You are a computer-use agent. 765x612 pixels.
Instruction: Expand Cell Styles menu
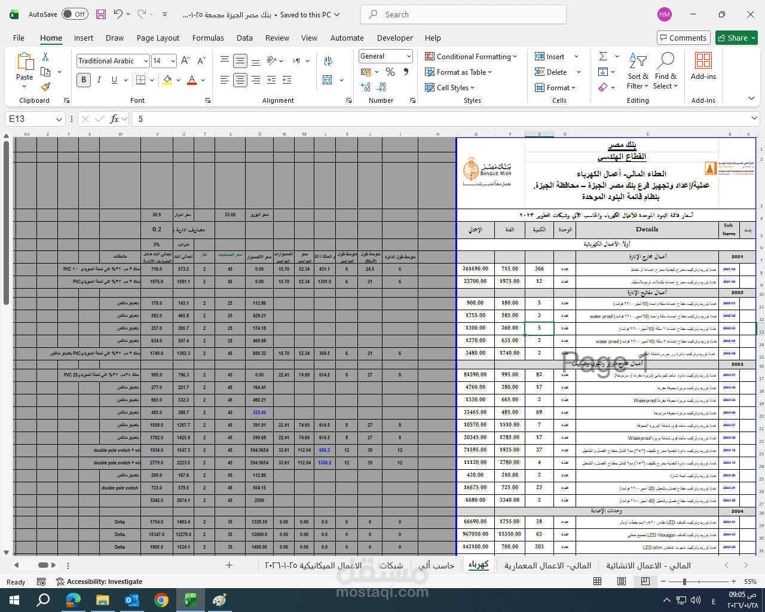tap(449, 87)
